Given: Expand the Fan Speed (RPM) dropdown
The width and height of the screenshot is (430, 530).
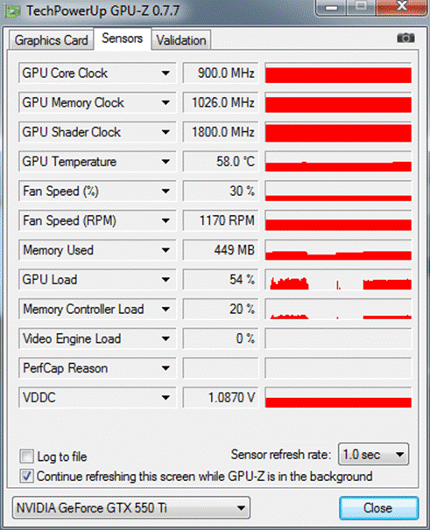Looking at the screenshot, I should pos(166,220).
